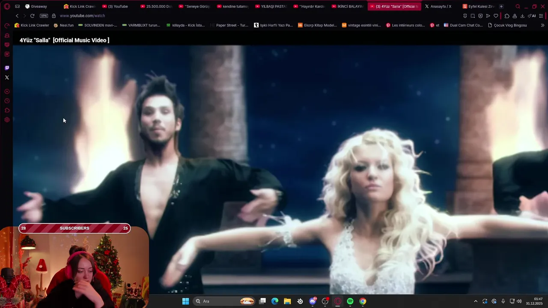Click the youtube.com/watch address field
The image size is (548, 308).
(82, 16)
